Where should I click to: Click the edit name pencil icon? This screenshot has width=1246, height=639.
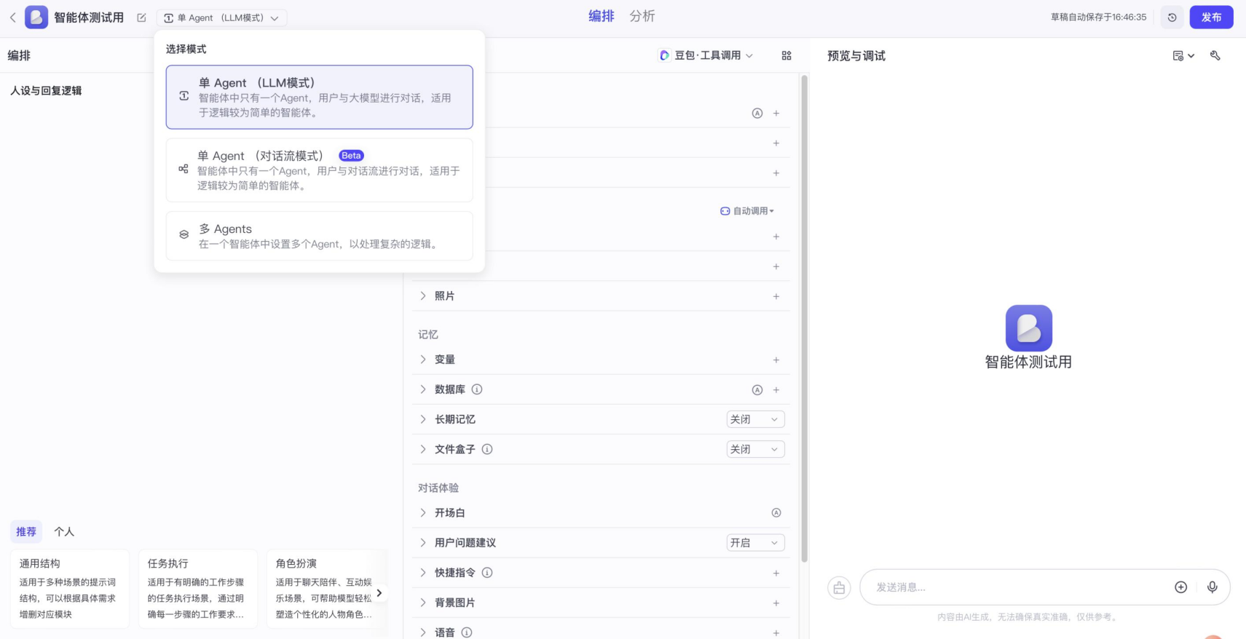point(141,17)
